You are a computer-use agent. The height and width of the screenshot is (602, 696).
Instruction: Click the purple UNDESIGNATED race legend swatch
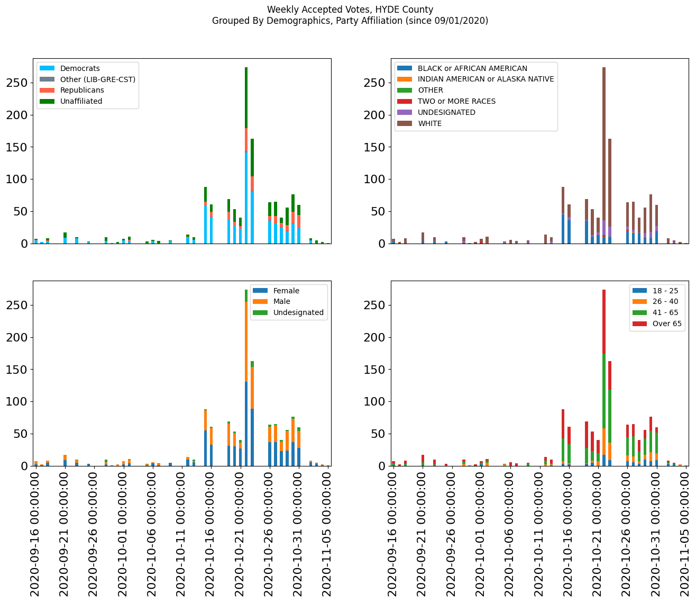click(406, 112)
